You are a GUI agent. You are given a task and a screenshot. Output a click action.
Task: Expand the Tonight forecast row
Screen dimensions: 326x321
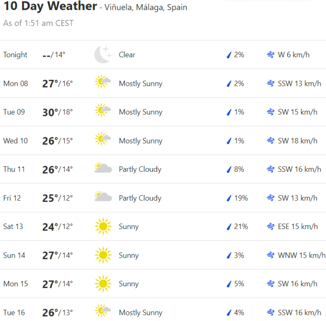point(163,55)
